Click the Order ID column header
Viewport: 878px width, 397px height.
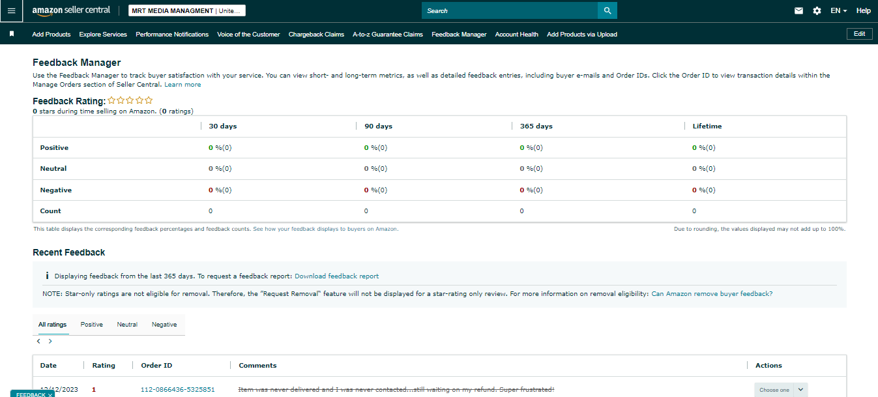[x=156, y=366]
